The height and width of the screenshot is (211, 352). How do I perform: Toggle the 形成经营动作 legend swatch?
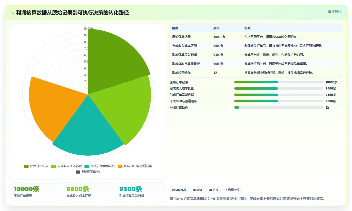(78, 172)
